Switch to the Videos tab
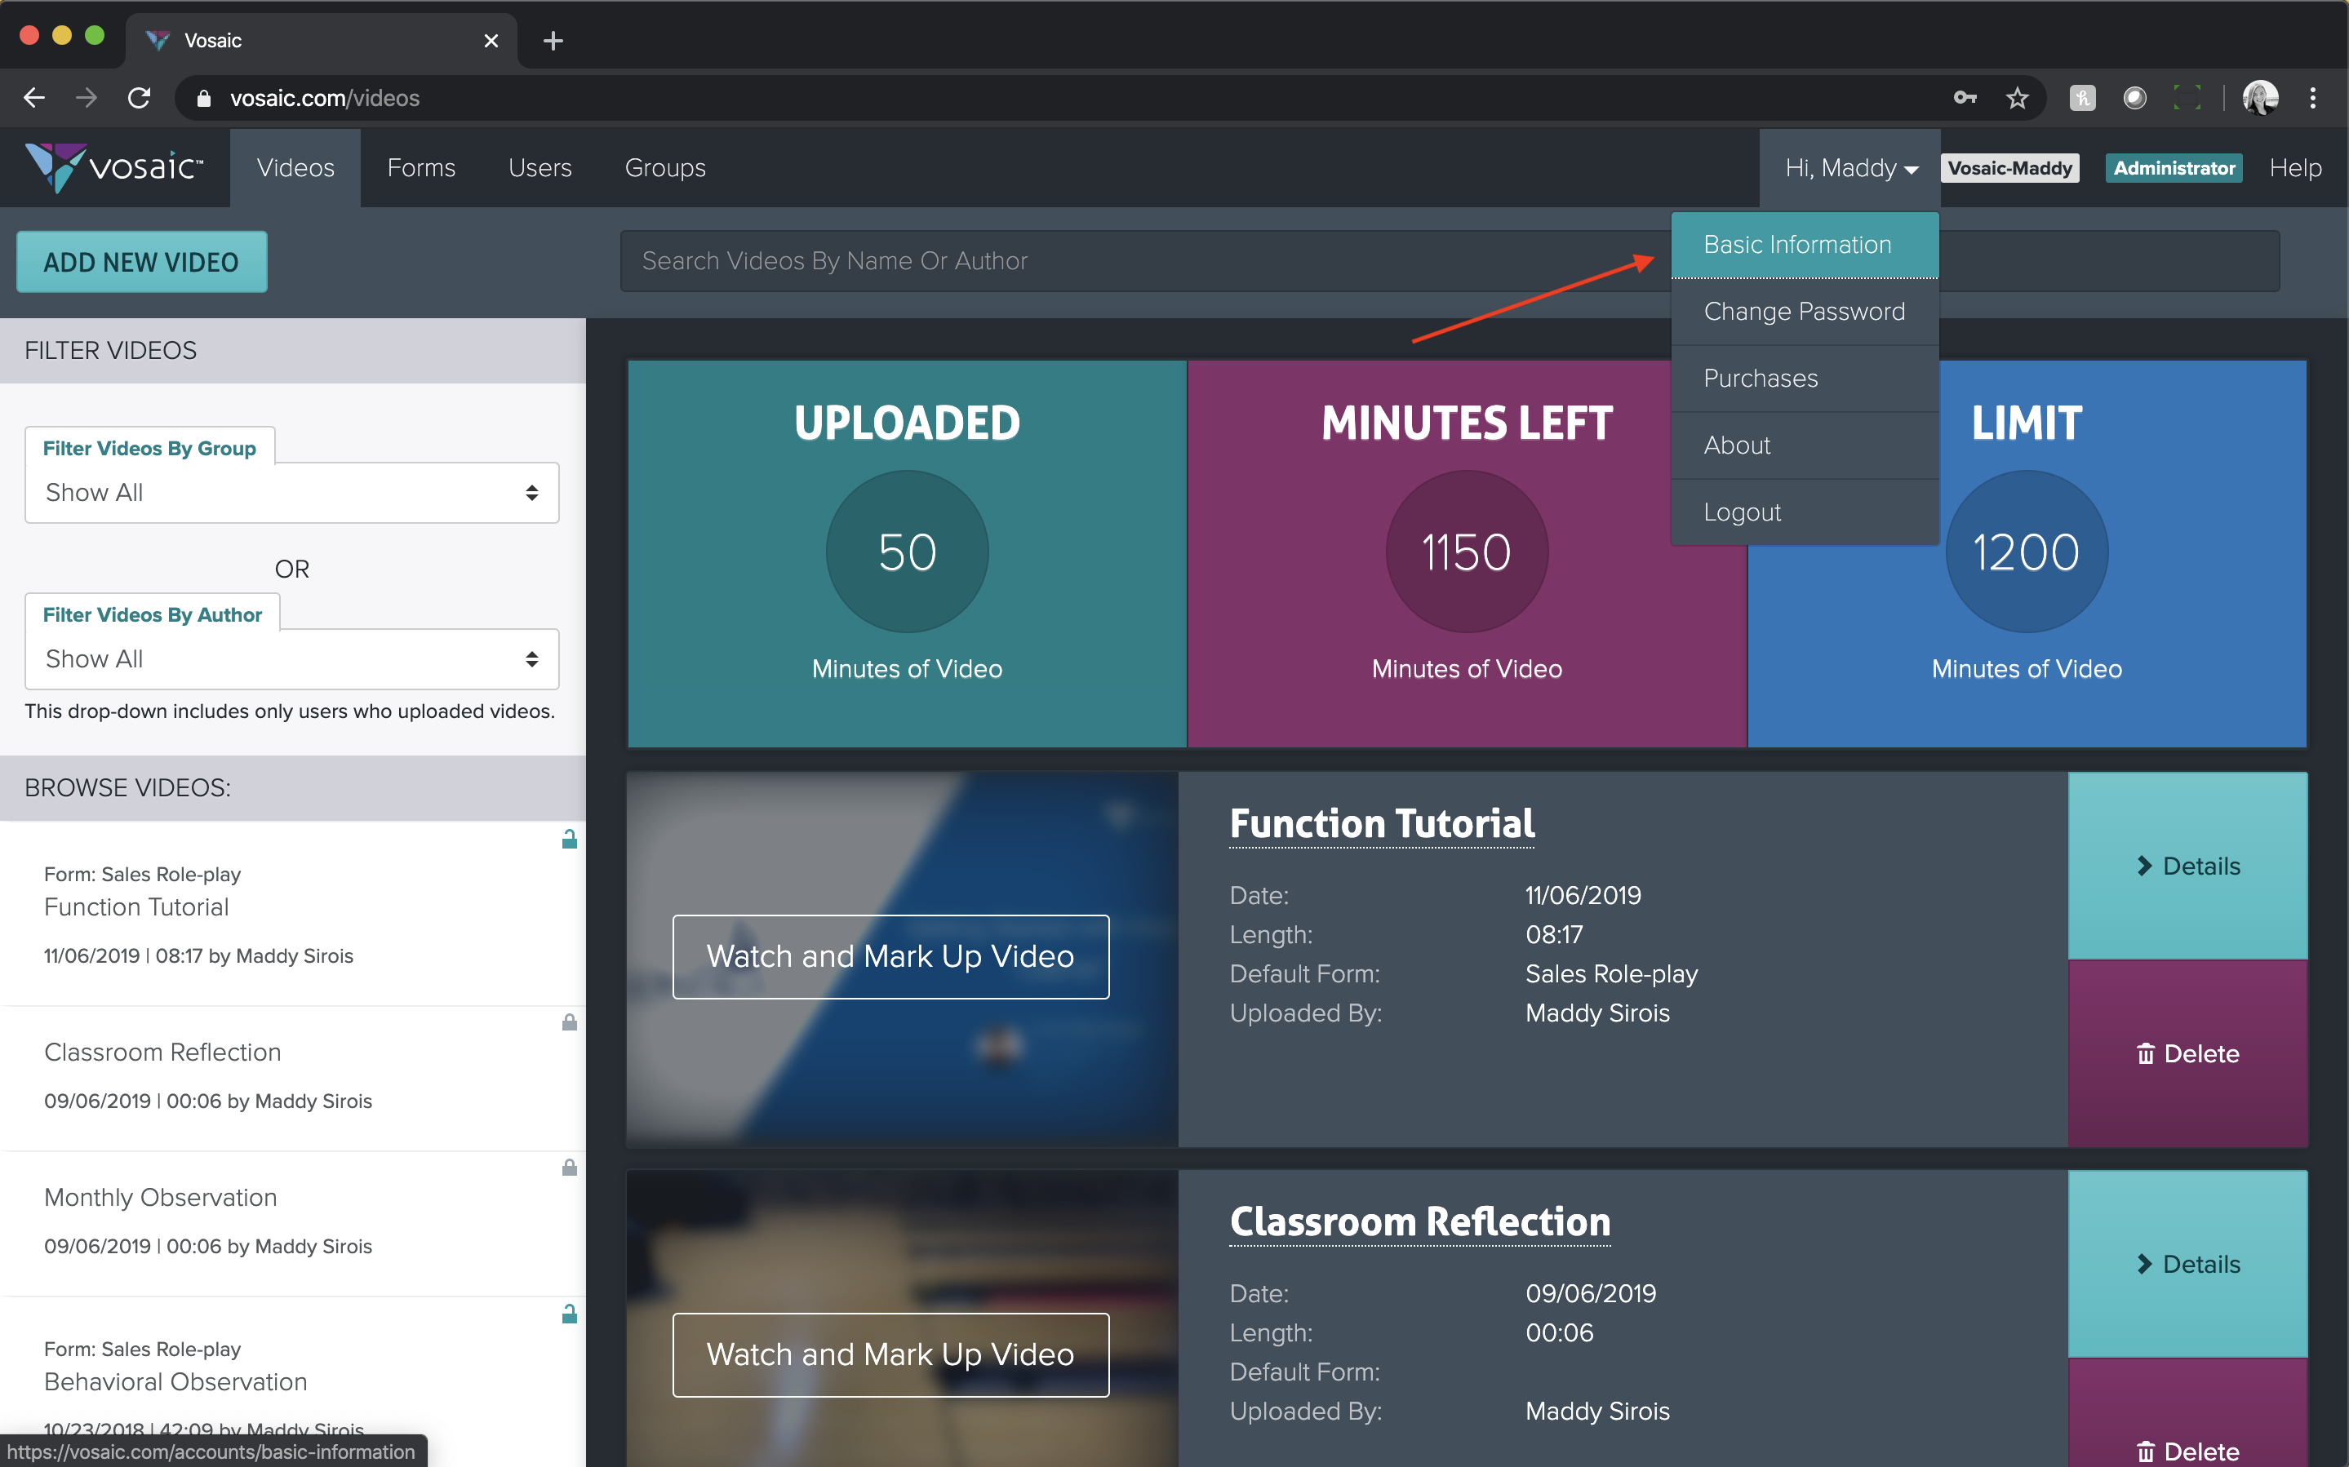The height and width of the screenshot is (1467, 2349). tap(295, 168)
